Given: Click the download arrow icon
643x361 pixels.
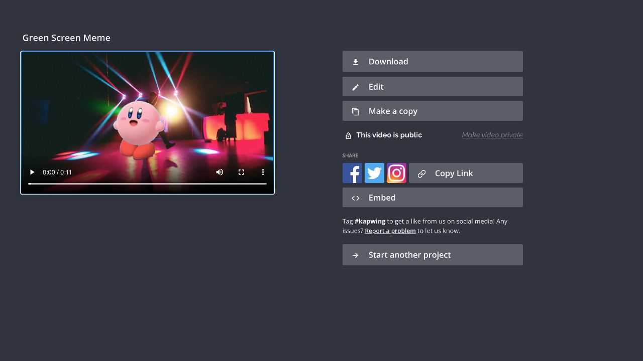Looking at the screenshot, I should click(356, 62).
